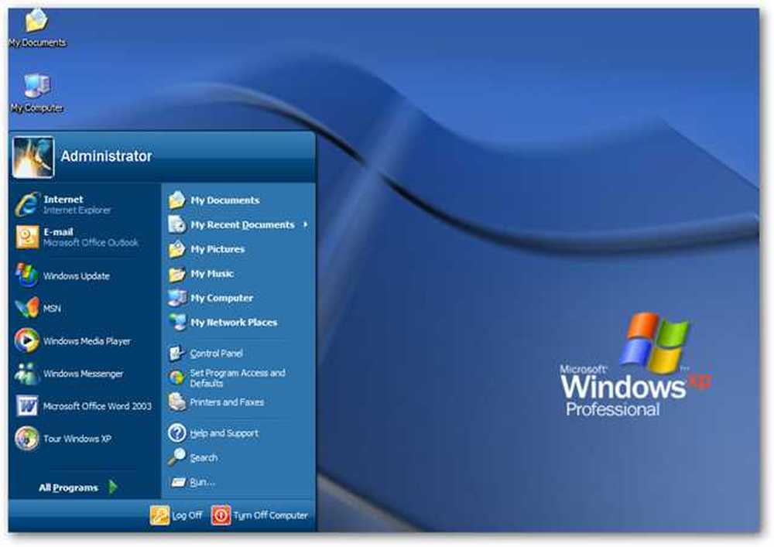Screen dimensions: 774x547
Task: Click the Log Off key icon
Action: pyautogui.click(x=159, y=515)
